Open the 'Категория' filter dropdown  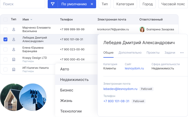(x=125, y=4)
